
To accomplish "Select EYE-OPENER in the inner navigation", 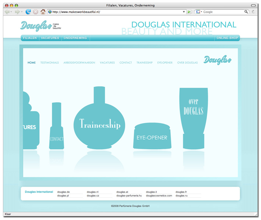I will (165, 63).
